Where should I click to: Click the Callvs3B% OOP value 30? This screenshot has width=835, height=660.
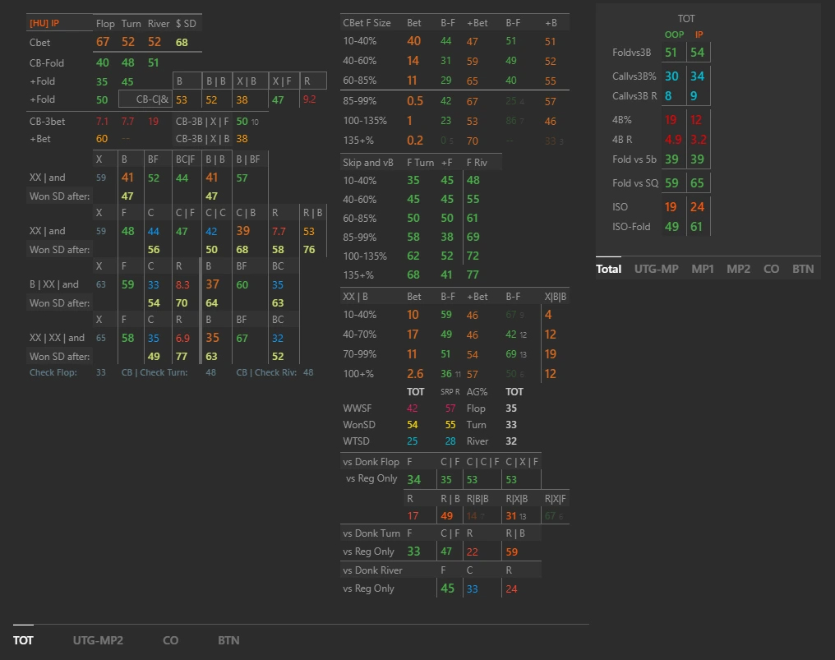click(671, 76)
